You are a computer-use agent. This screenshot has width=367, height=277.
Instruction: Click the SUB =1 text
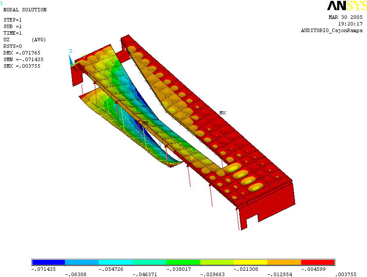[12, 26]
